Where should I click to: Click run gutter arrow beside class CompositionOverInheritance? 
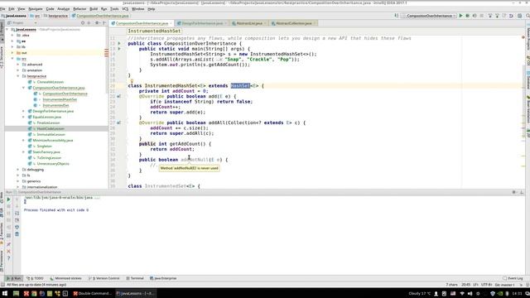[119, 44]
